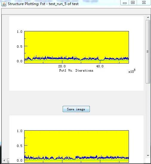Select the Fst1 Vs. Iterations axis label
Viewport: 151px width, 164px height.
pos(76,70)
